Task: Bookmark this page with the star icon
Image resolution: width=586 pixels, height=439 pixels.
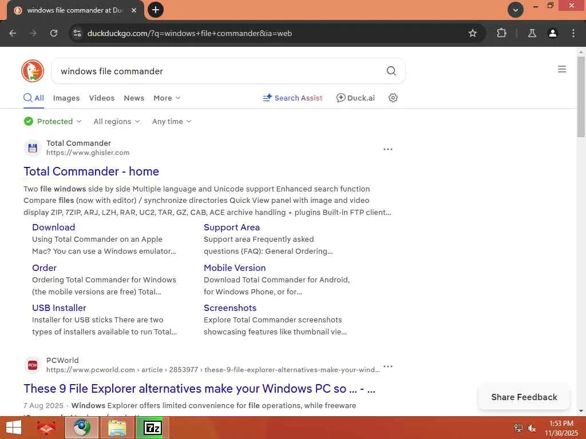Action: point(472,33)
